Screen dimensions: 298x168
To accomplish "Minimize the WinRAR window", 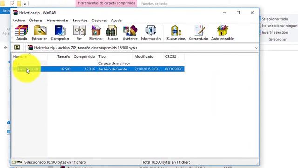I will (224, 13).
